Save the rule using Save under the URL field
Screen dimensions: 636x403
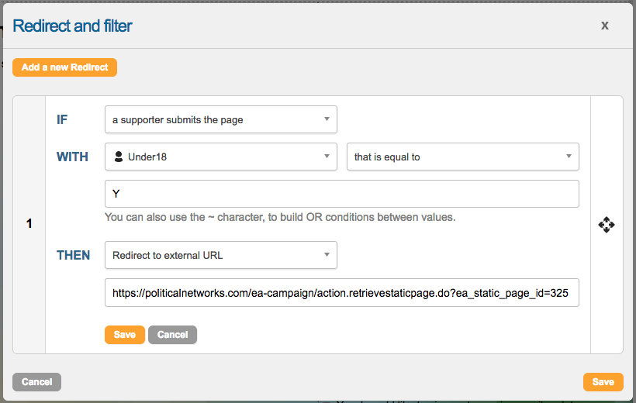[x=124, y=335]
